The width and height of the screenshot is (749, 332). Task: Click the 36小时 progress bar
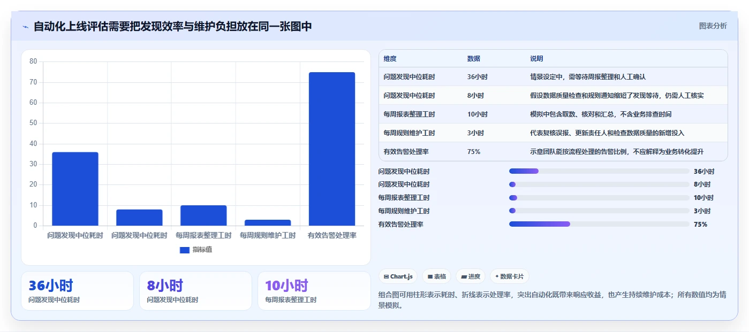[x=599, y=171]
